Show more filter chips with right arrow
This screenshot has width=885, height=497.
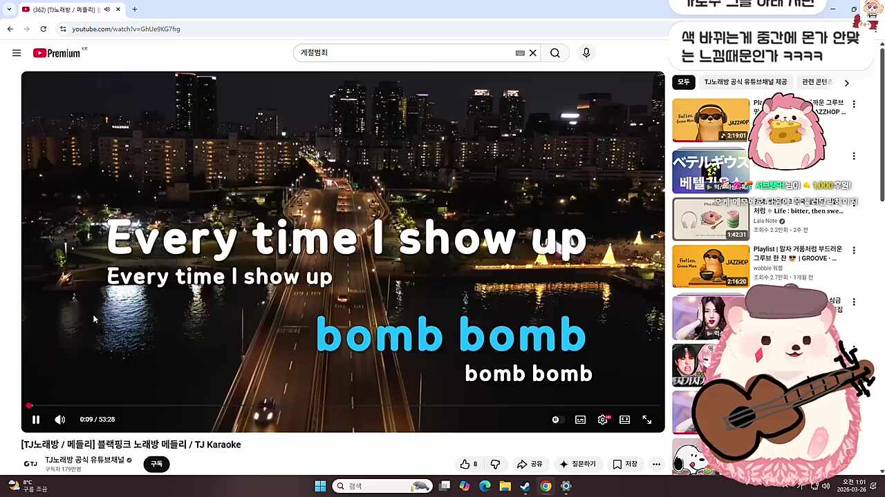click(846, 83)
